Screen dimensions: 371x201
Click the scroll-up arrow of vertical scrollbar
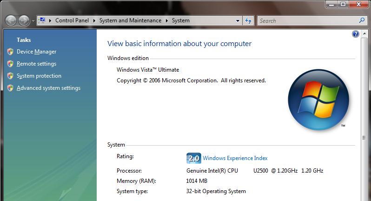(x=364, y=34)
